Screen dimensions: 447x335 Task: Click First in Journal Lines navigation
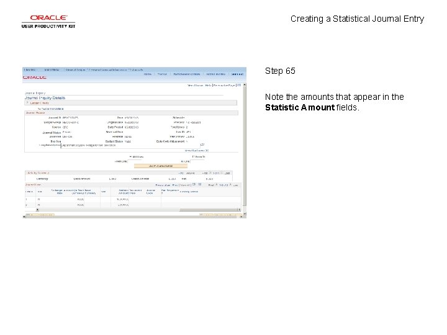click(x=211, y=185)
